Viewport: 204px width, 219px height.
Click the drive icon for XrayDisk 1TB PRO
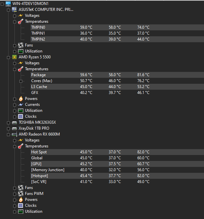(x=14, y=129)
